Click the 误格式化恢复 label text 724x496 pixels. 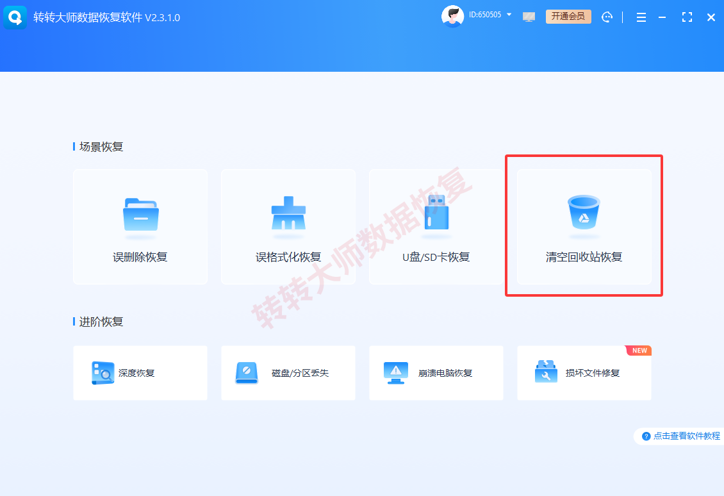[x=288, y=257]
